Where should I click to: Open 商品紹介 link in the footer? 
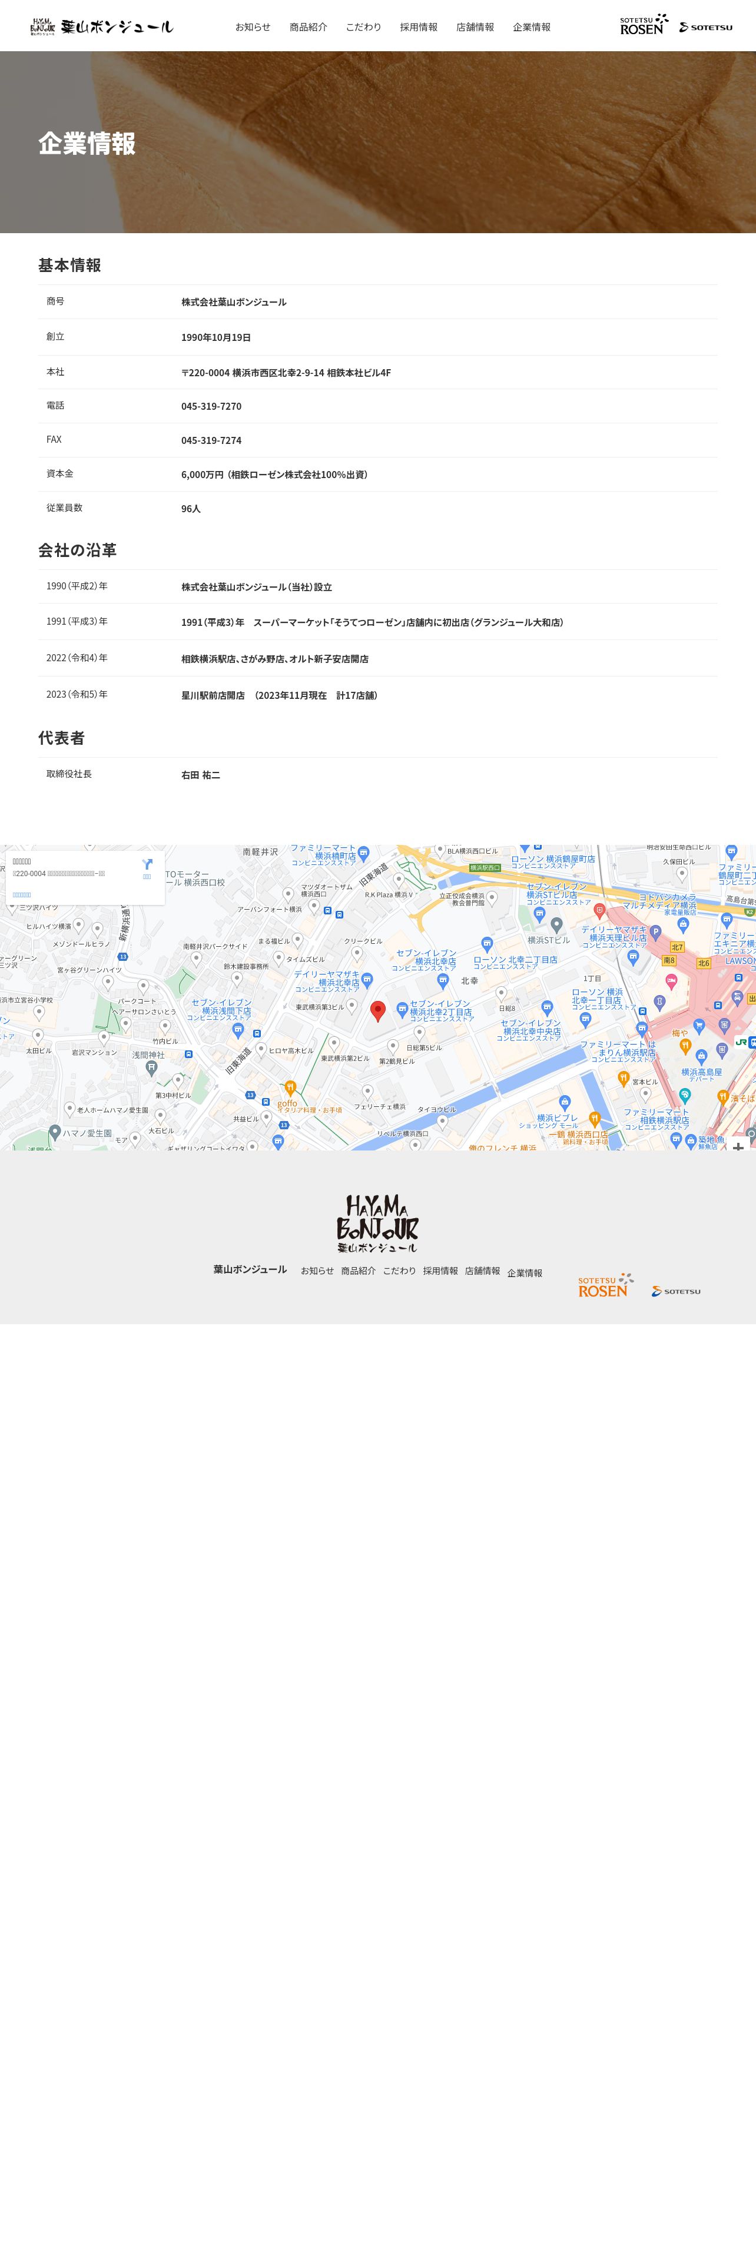358,1271
